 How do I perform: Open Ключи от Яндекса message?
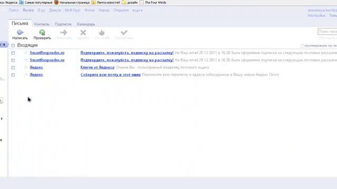(x=97, y=67)
